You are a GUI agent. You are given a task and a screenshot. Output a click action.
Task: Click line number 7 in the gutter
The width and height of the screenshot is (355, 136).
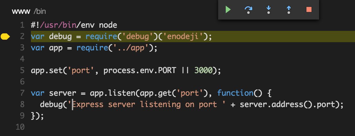22,93
